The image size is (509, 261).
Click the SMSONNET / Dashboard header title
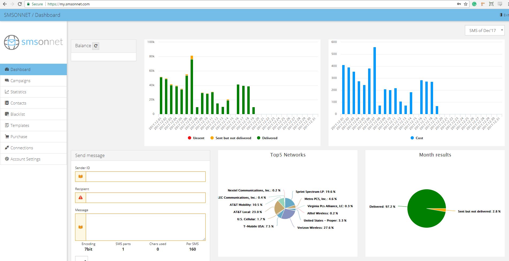point(32,15)
